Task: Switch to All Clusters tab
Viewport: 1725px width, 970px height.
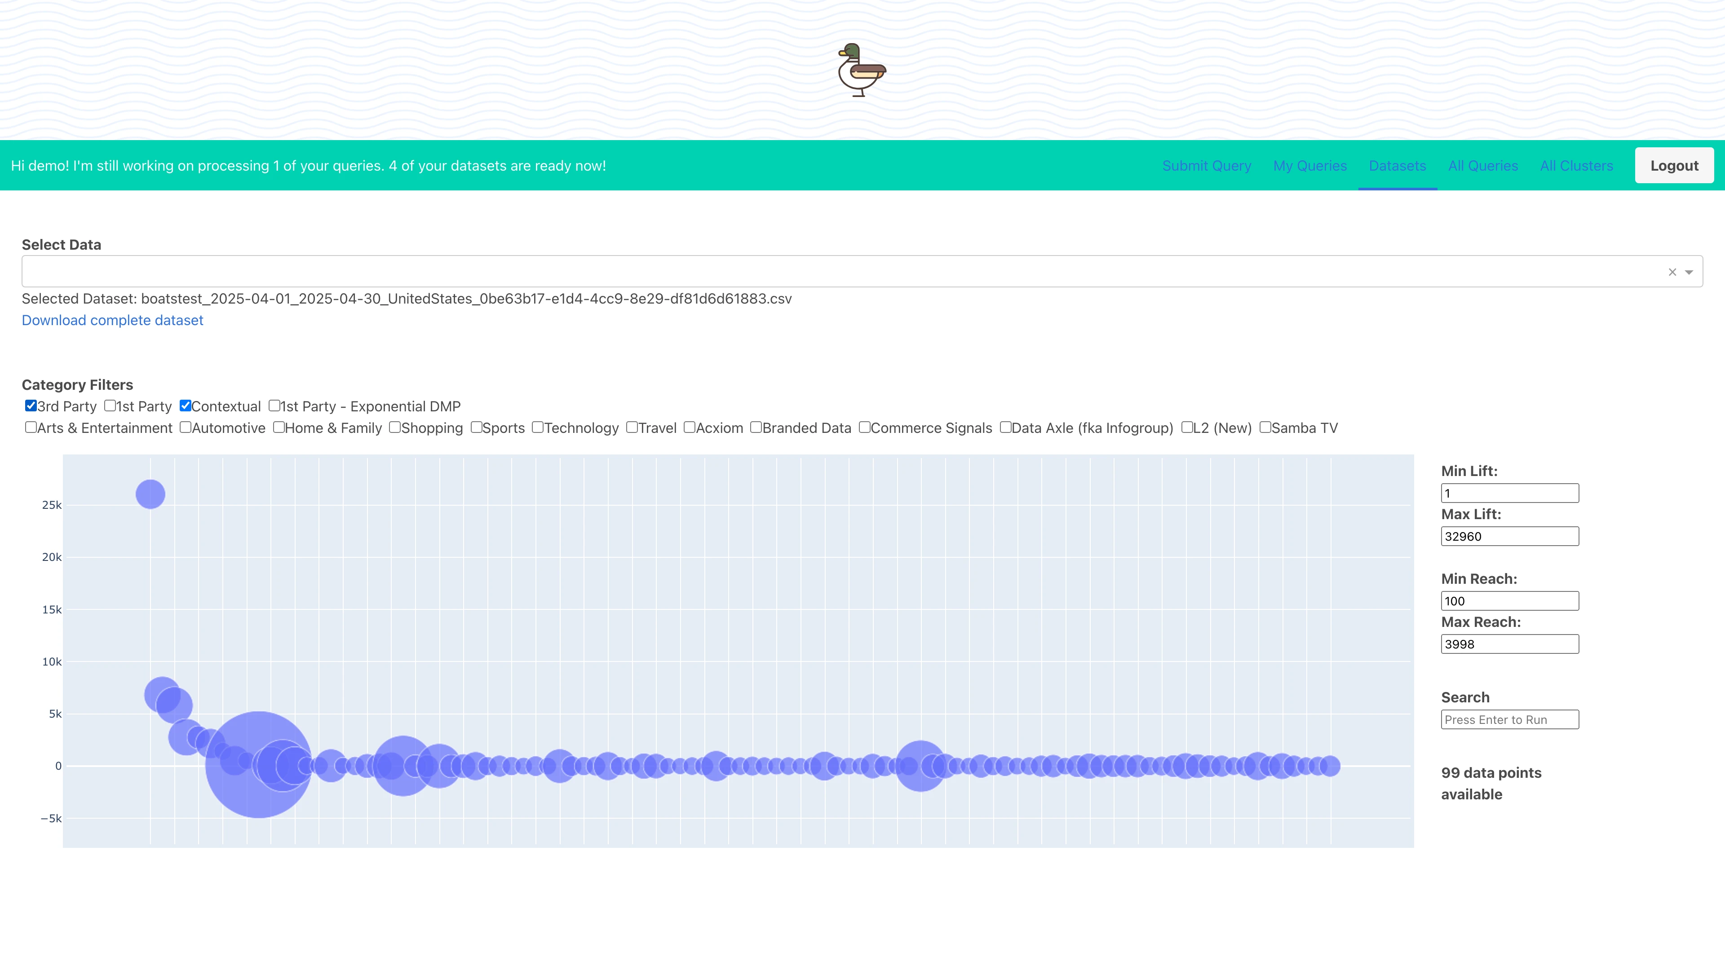Action: (x=1576, y=166)
